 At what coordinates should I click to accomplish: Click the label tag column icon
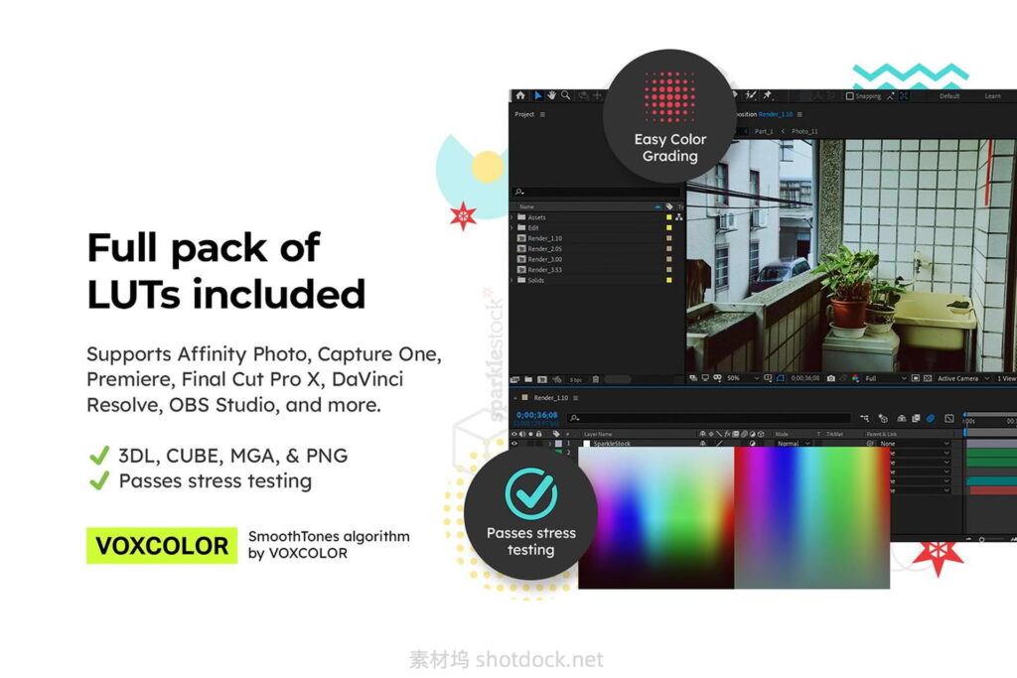669,206
